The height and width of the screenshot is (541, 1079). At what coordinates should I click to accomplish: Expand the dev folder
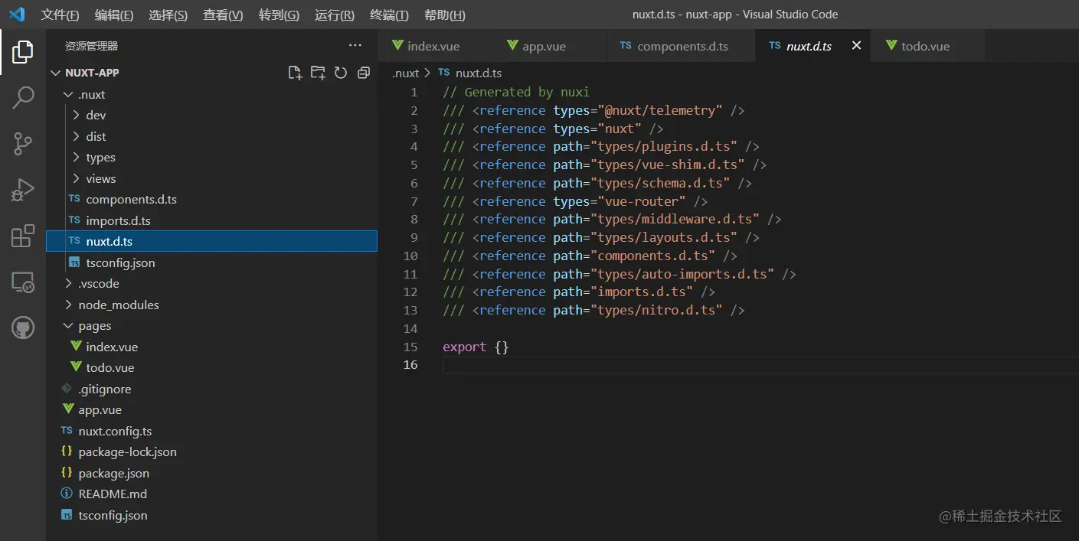[x=76, y=116]
